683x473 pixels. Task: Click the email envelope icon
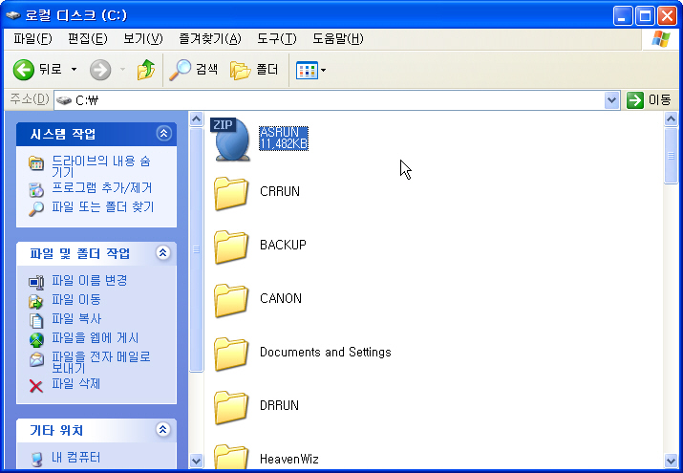coord(36,359)
